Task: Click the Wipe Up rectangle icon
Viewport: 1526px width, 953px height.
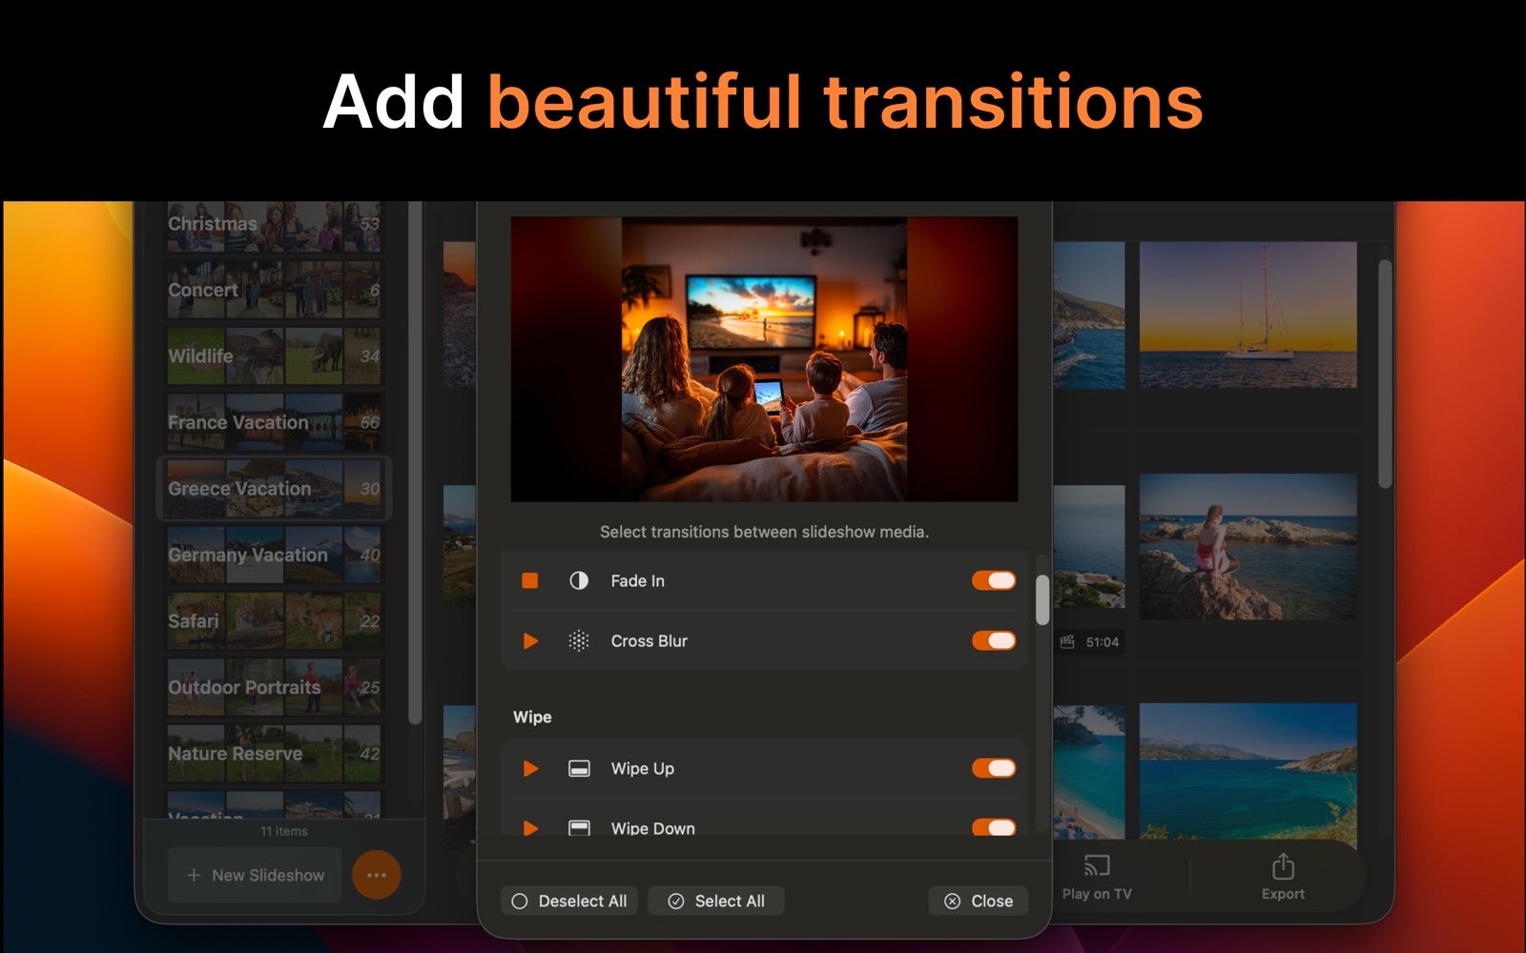Action: coord(579,768)
